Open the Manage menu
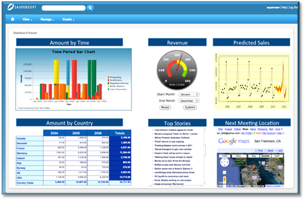 [x=47, y=19]
